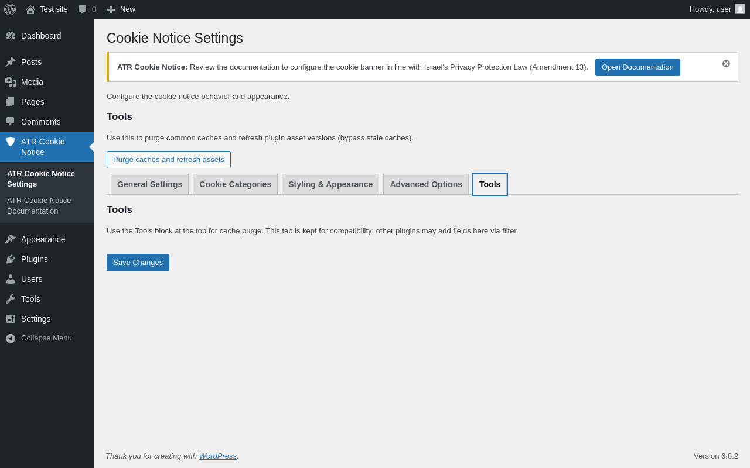Click the Settings sliders icon
Image resolution: width=750 pixels, height=468 pixels.
click(x=11, y=319)
